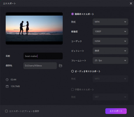The height and width of the screenshot is (117, 134).
Task: Open the bitrate 推奨 dropdown
Action: (x=110, y=51)
